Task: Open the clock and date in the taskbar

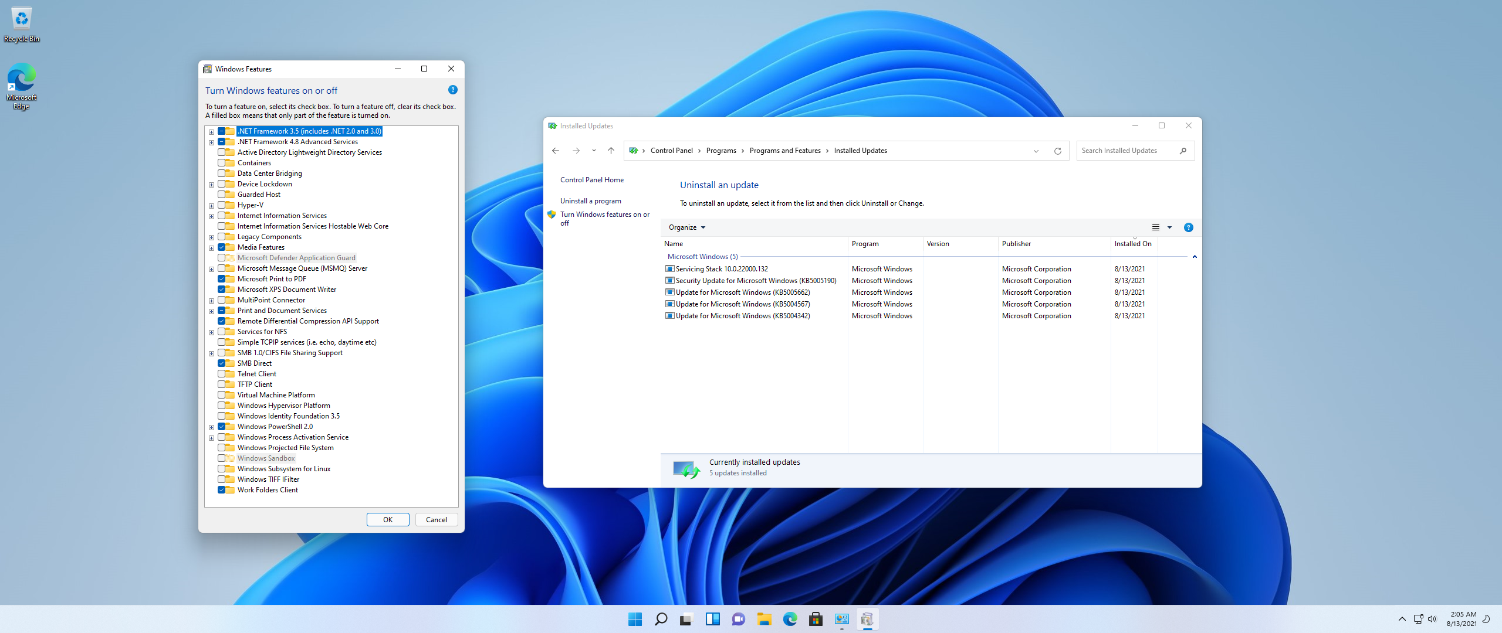Action: [x=1462, y=619]
